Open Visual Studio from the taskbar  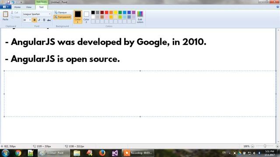click(x=115, y=153)
